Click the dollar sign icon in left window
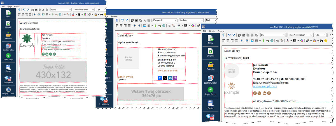This screenshot has width=336, height=126. tap(53, 14)
